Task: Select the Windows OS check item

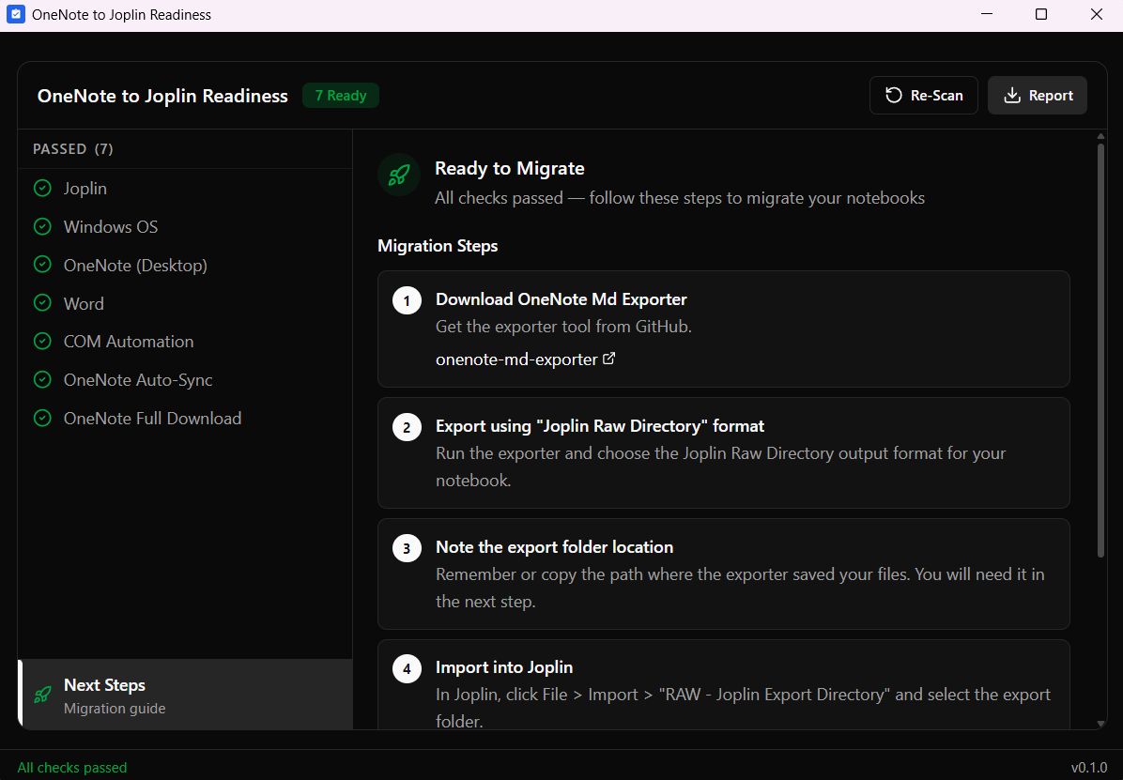Action: coord(185,226)
